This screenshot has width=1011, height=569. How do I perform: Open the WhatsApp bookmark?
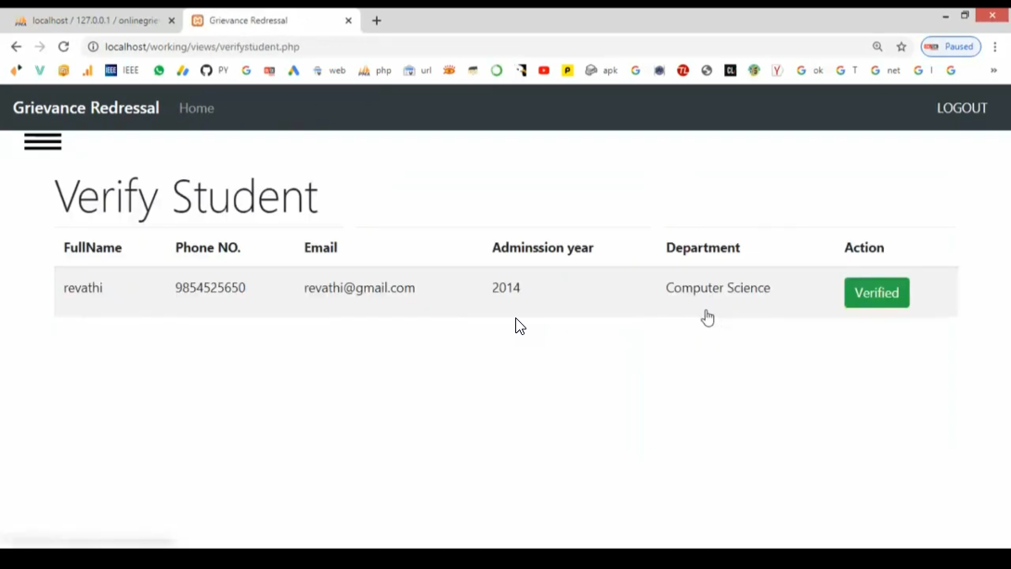point(159,71)
